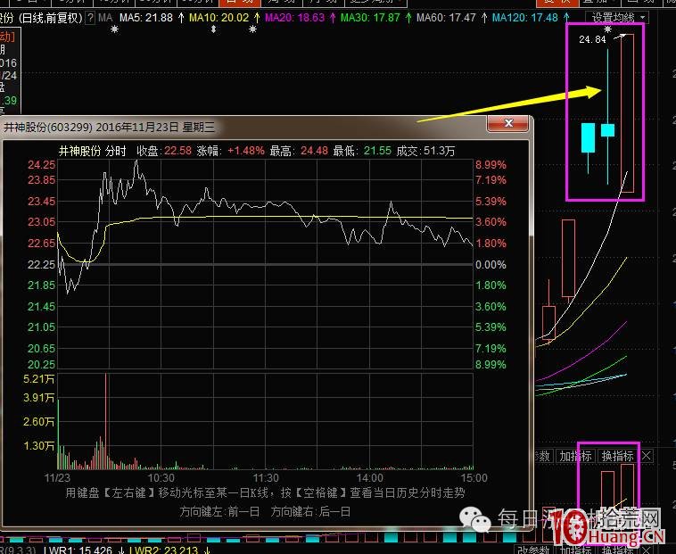The width and height of the screenshot is (676, 554).
Task: Click the 方向键右:后一日 hint text
Action: (x=310, y=512)
